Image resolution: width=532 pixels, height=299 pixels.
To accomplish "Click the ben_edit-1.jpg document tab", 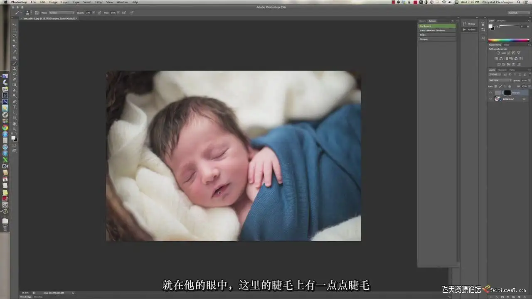I will click(x=50, y=19).
